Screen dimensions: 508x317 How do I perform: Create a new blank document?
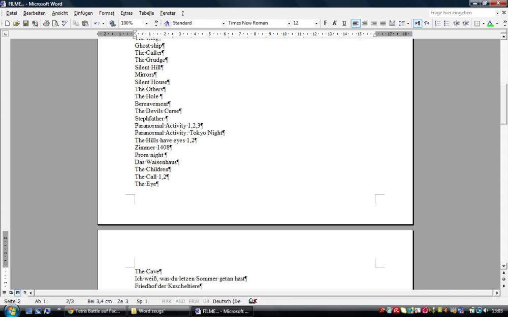pyautogui.click(x=7, y=23)
